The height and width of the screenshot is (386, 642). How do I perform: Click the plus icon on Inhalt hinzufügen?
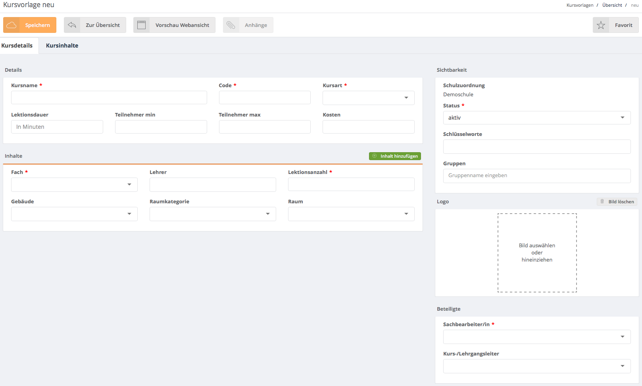(x=375, y=156)
